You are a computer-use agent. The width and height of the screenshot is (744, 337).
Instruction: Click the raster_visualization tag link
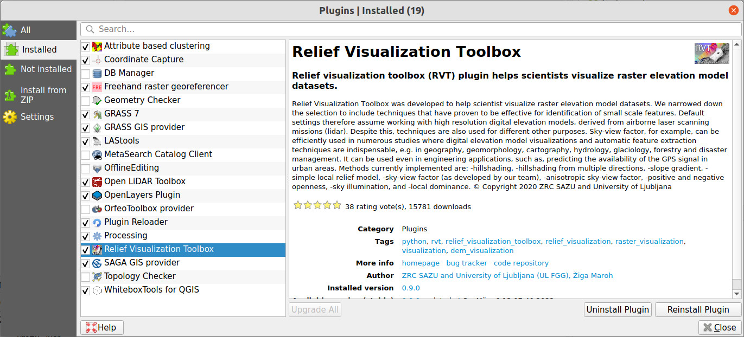tap(650, 241)
